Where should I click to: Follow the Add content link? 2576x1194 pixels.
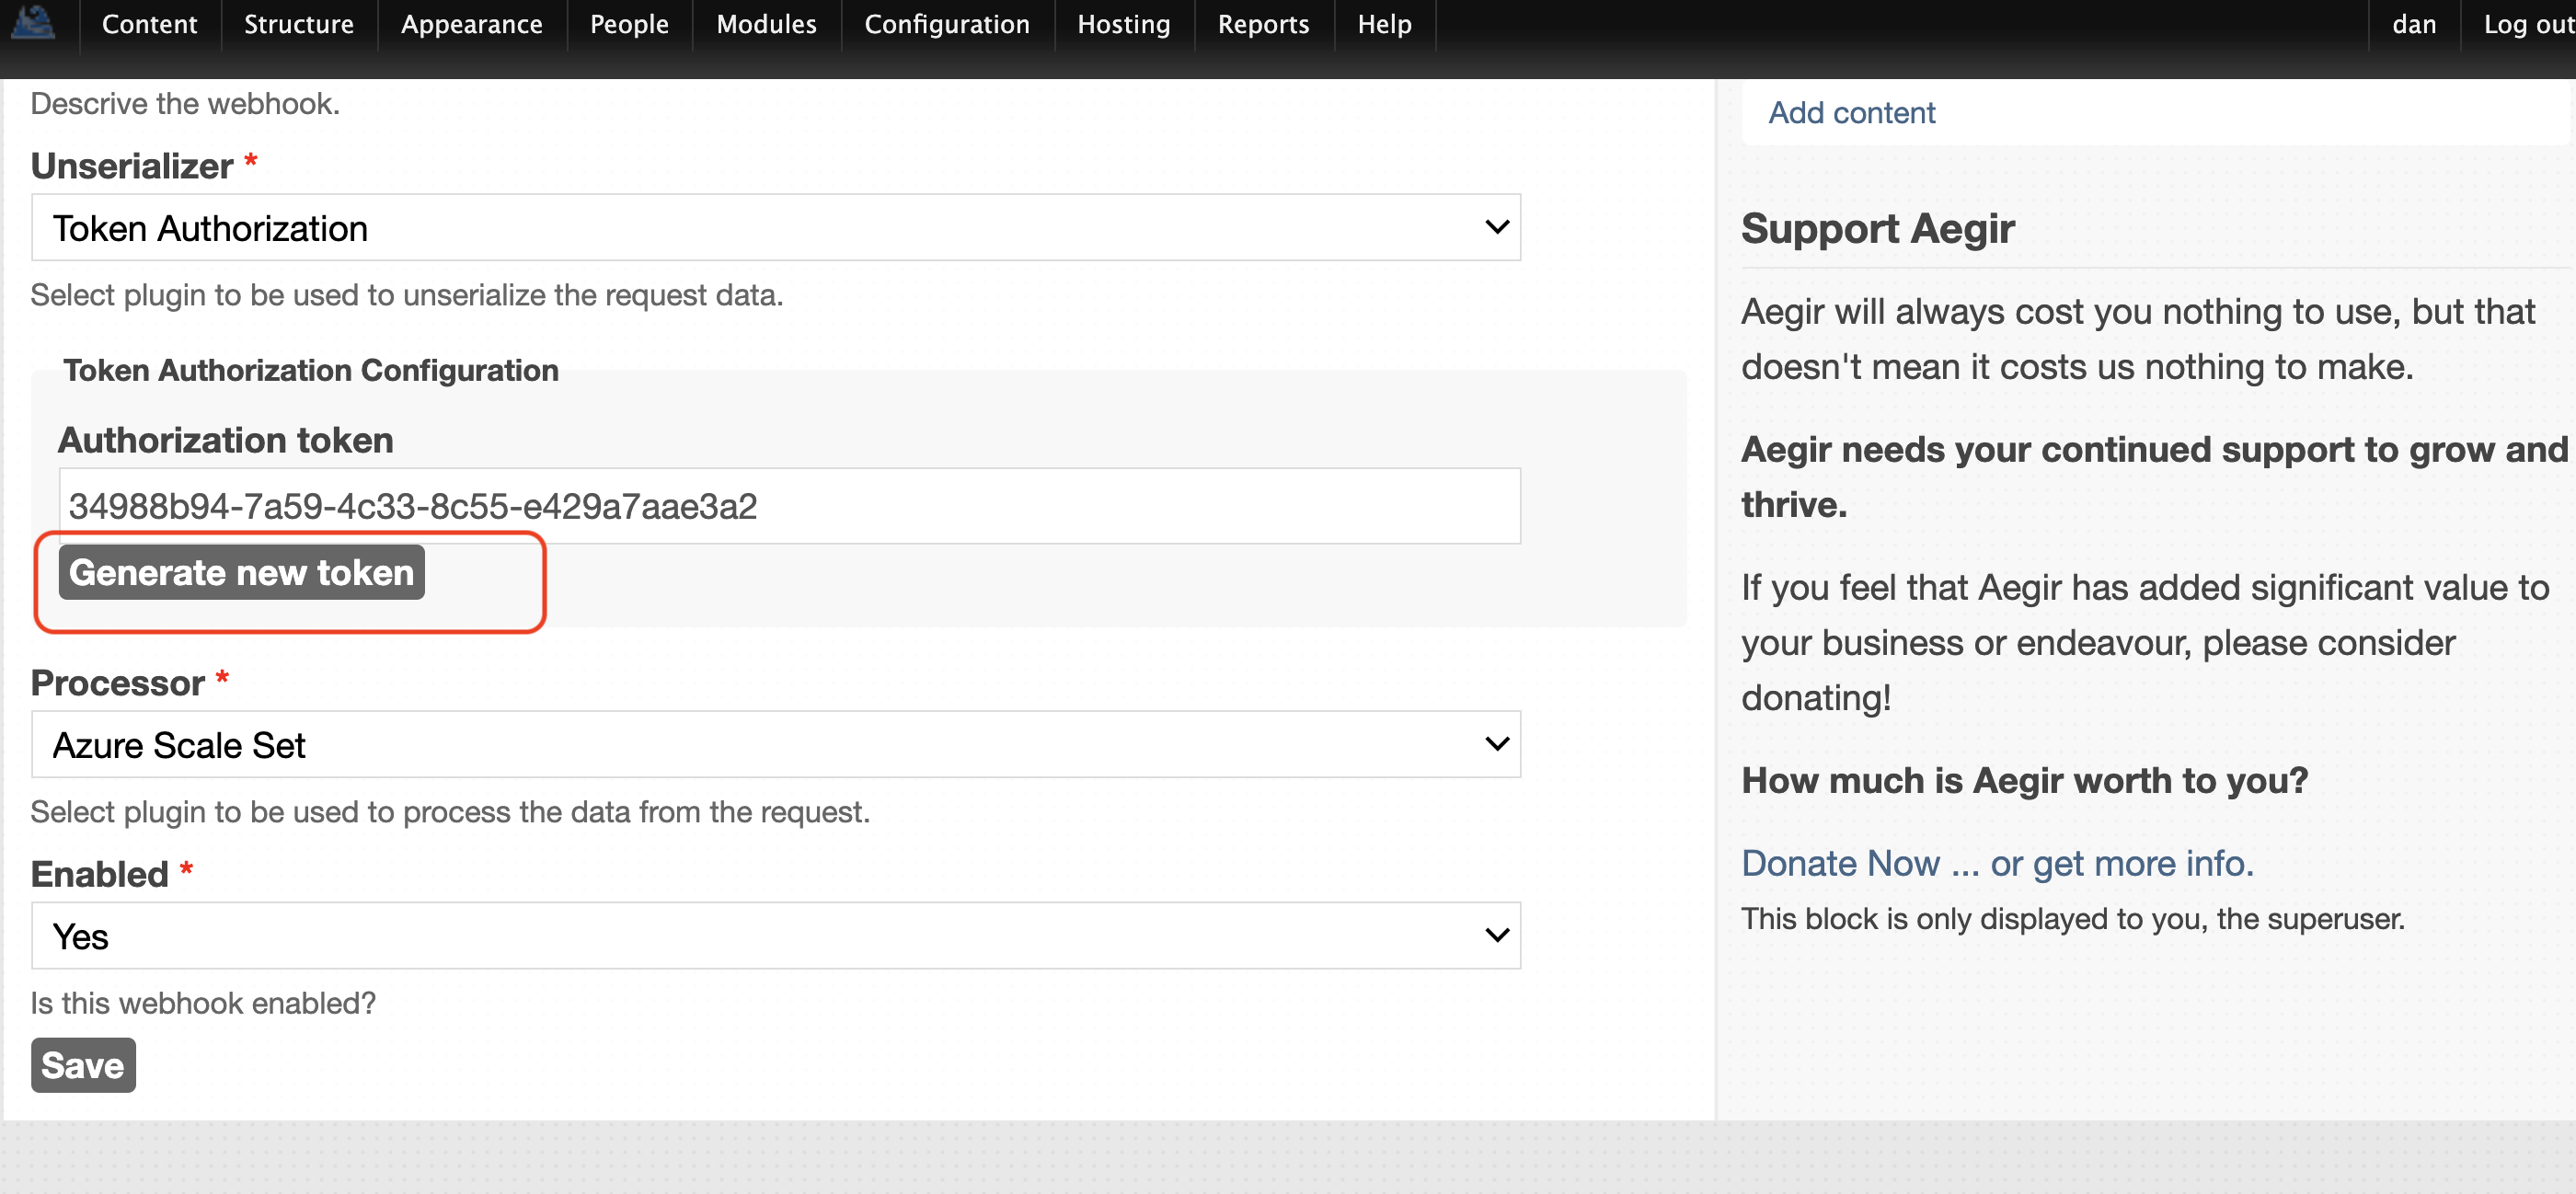point(1852,113)
